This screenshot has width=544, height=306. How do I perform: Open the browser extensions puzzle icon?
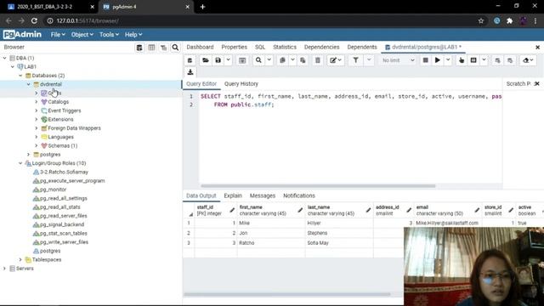(510, 20)
